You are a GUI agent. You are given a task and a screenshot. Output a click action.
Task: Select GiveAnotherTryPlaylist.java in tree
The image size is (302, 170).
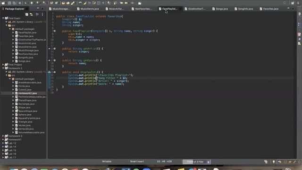point(32,40)
